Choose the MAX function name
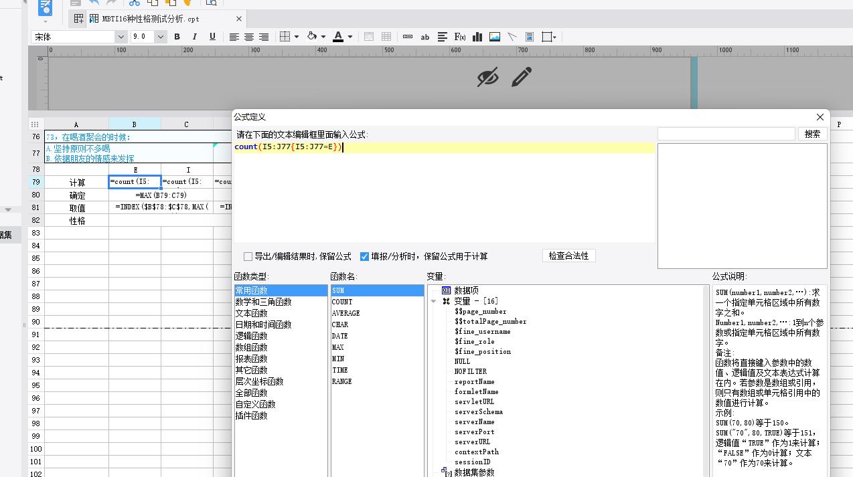 pos(338,347)
